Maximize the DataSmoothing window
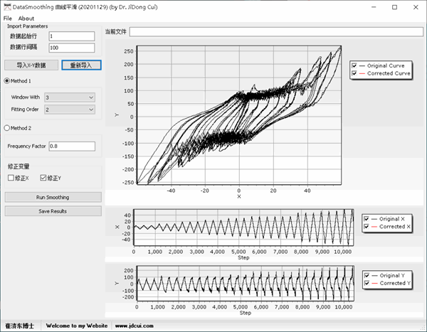The image size is (427, 332). pyautogui.click(x=394, y=7)
